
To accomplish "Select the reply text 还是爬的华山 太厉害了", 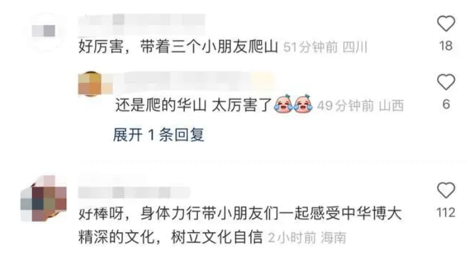I will (194, 105).
